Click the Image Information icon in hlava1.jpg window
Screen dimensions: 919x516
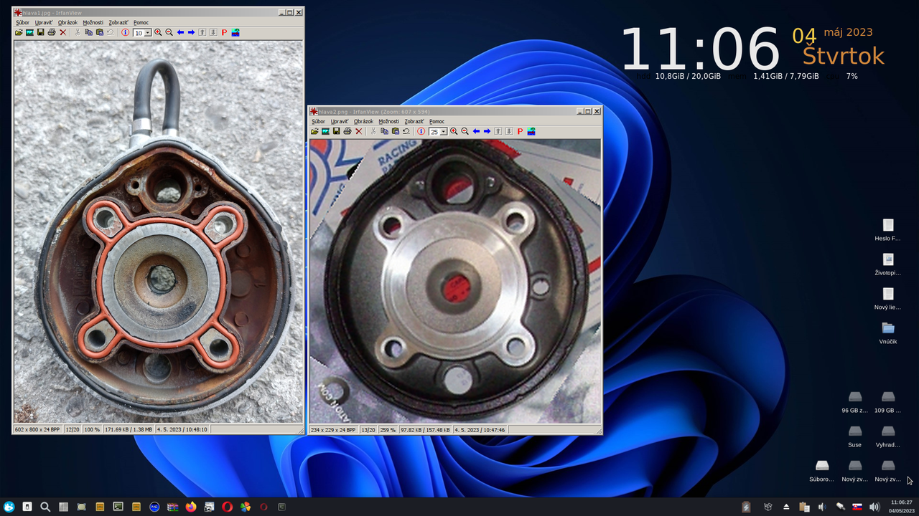(x=125, y=32)
